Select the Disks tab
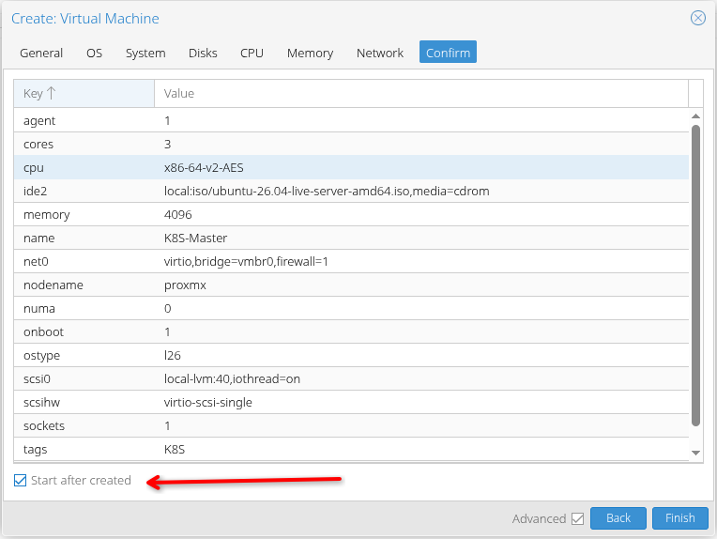The width and height of the screenshot is (717, 539). coord(203,54)
